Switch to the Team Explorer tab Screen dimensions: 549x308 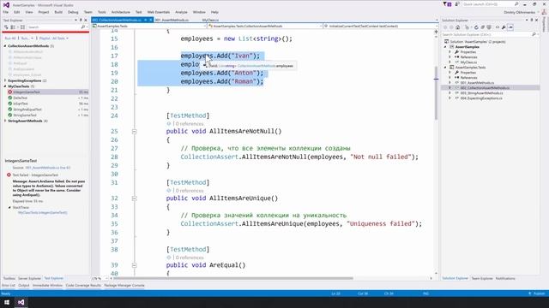pyautogui.click(x=482, y=278)
